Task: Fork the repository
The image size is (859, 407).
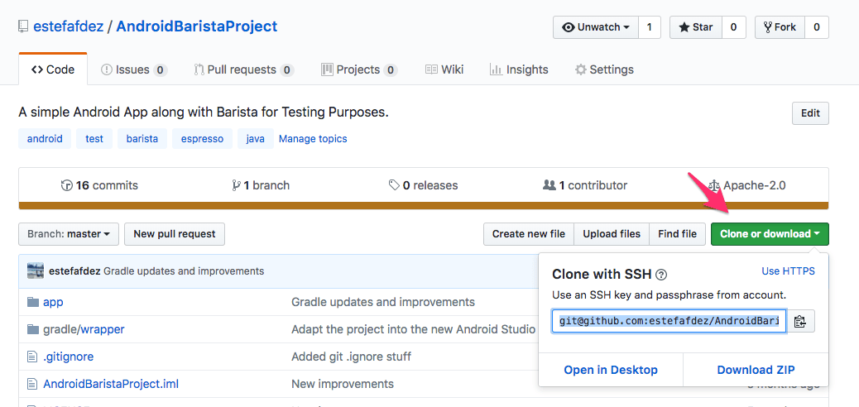Action: pos(780,27)
